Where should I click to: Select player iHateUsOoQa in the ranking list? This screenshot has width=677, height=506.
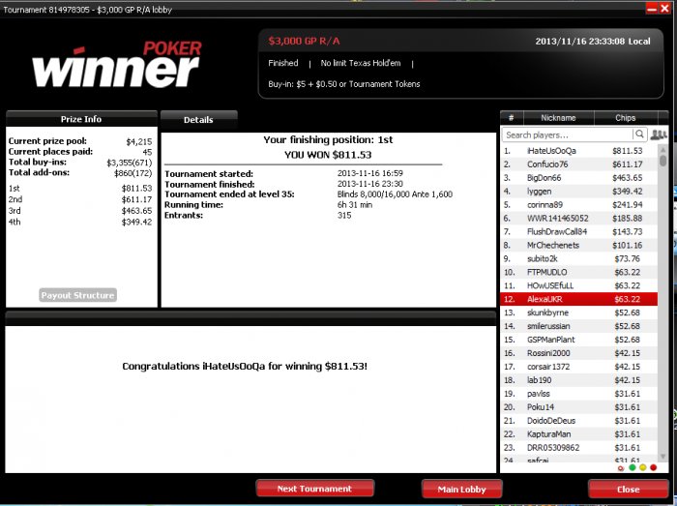pyautogui.click(x=579, y=151)
